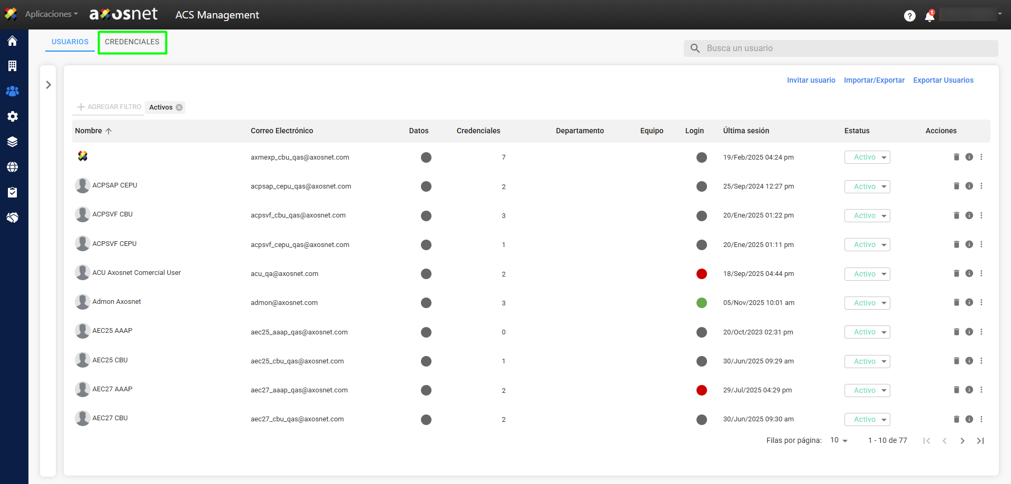
Task: Open the Aplicaciones dropdown menu
Action: pyautogui.click(x=51, y=14)
